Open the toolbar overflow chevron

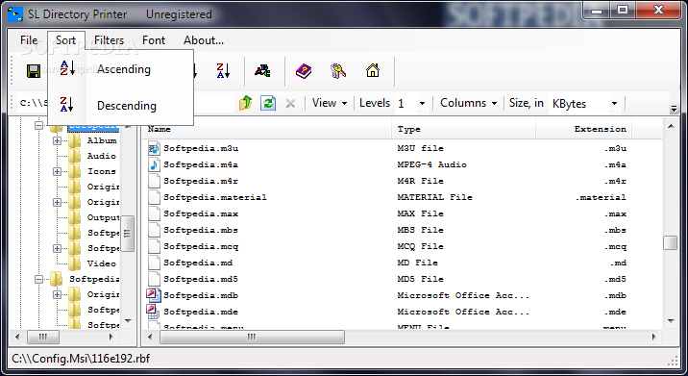[x=674, y=109]
